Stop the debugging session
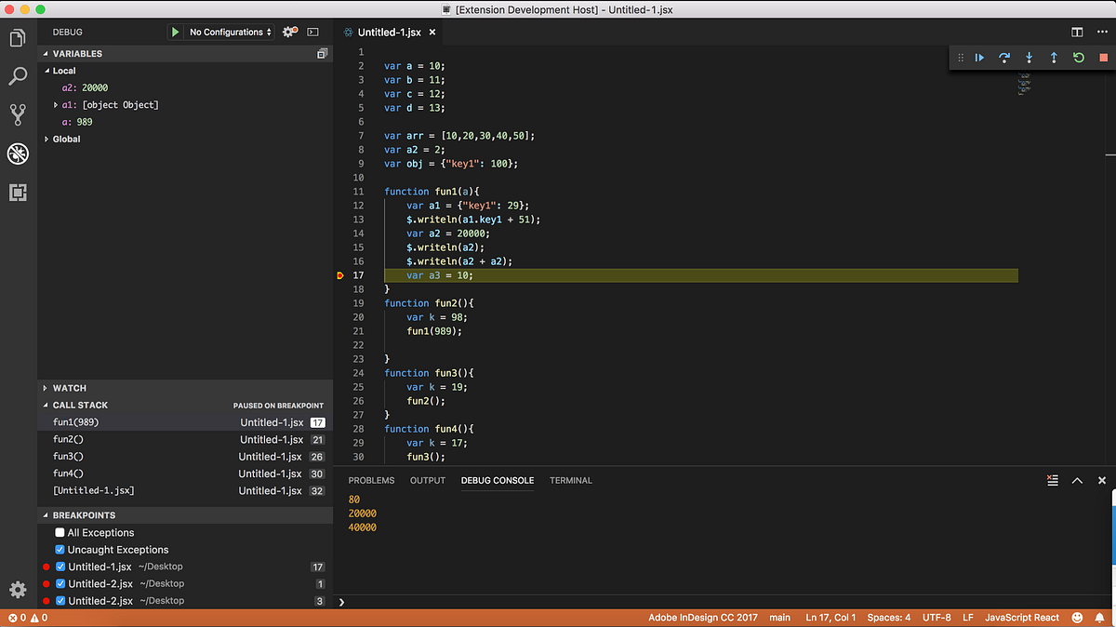This screenshot has width=1116, height=627. [x=1103, y=58]
